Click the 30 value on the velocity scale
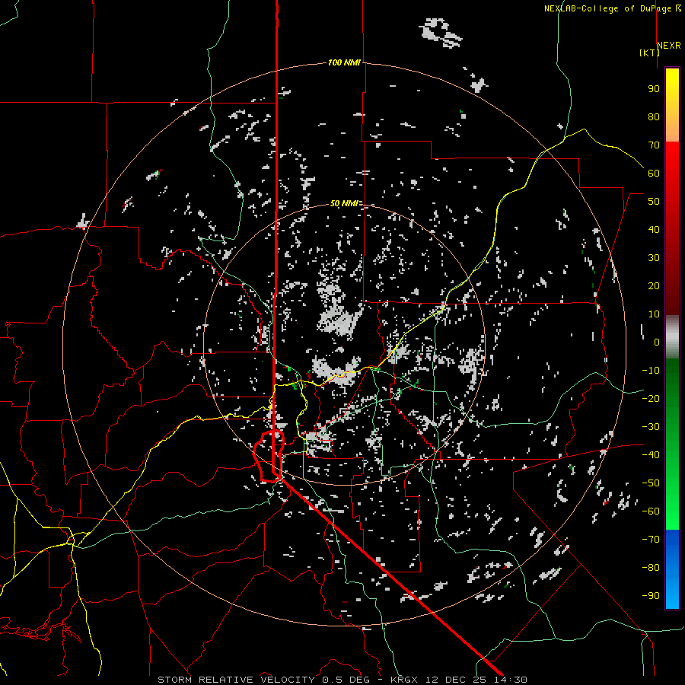This screenshot has height=685, width=685. point(654,258)
